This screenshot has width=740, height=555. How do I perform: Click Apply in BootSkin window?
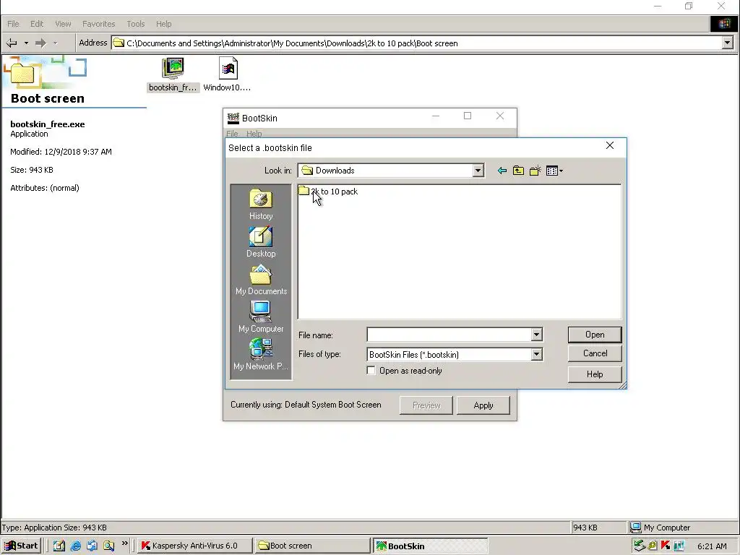[x=483, y=405]
